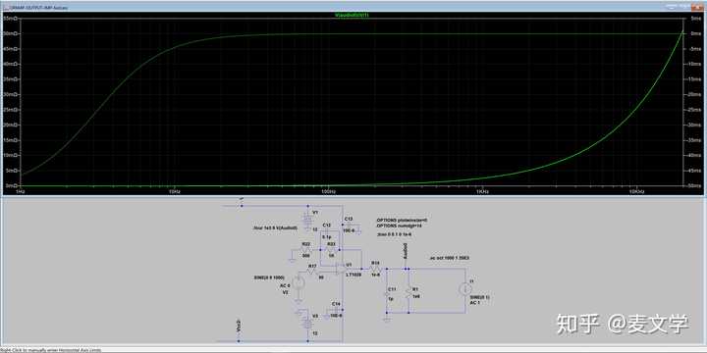Image resolution: width=707 pixels, height=353 pixels.
Task: Click the 10Hz label on the frequency axis
Action: [x=174, y=191]
